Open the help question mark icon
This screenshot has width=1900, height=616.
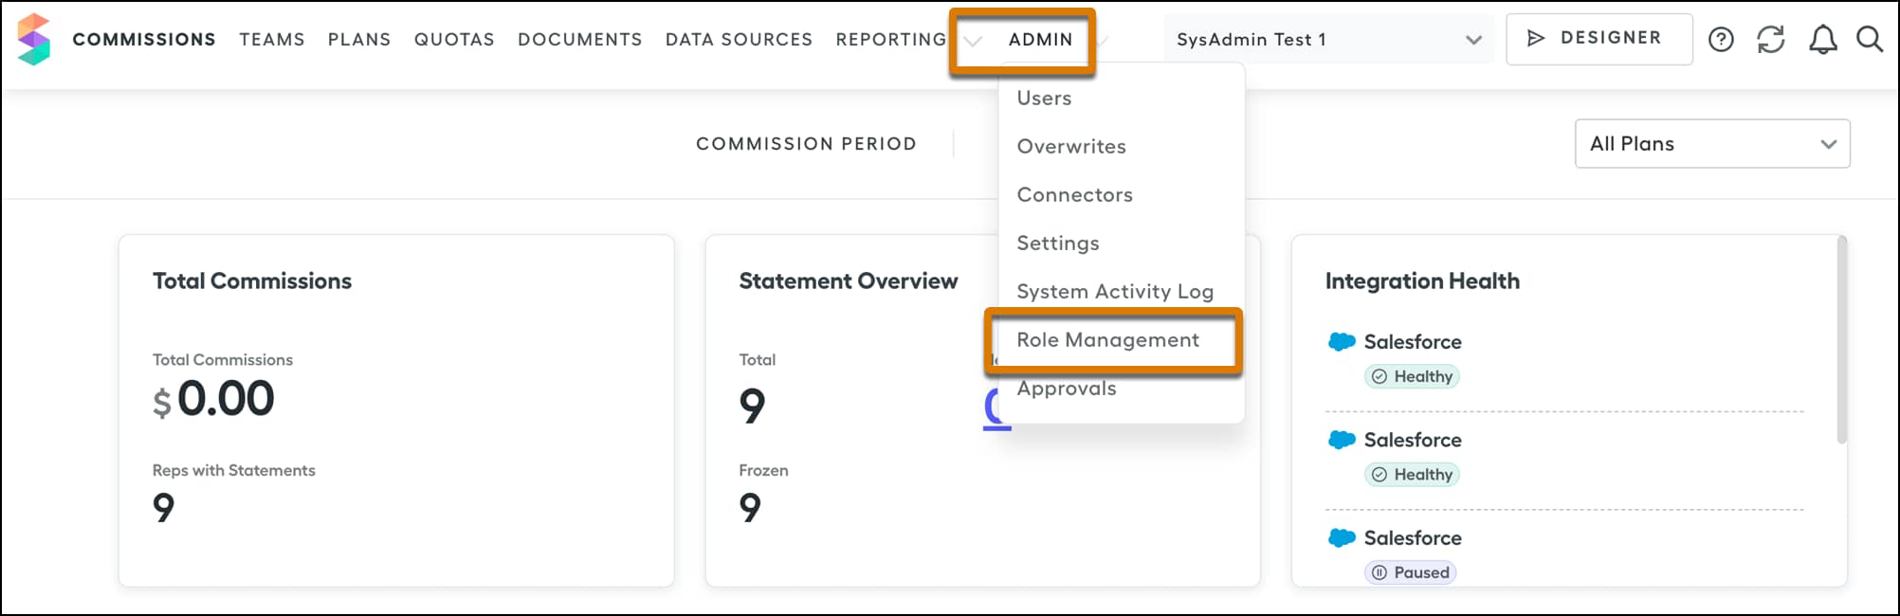1721,39
